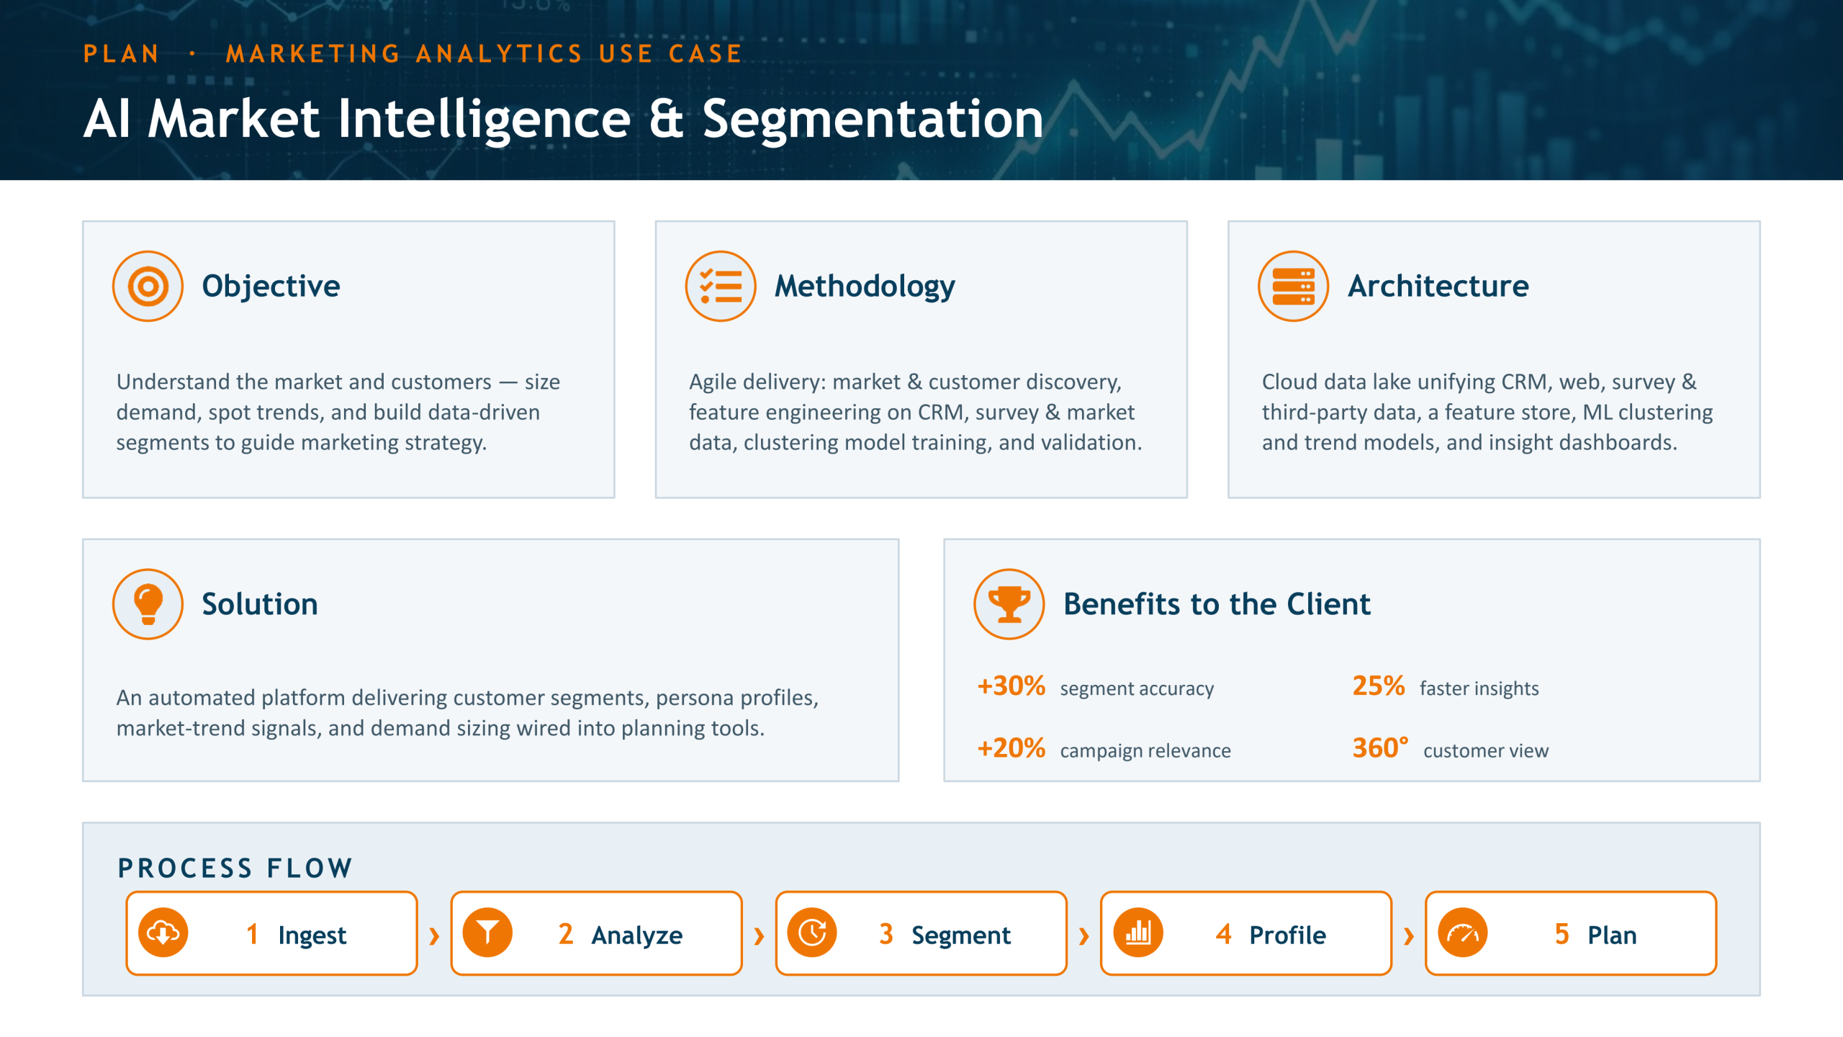Click the AI Market Intelligence & Segmentation title
This screenshot has width=1843, height=1037.
(564, 119)
